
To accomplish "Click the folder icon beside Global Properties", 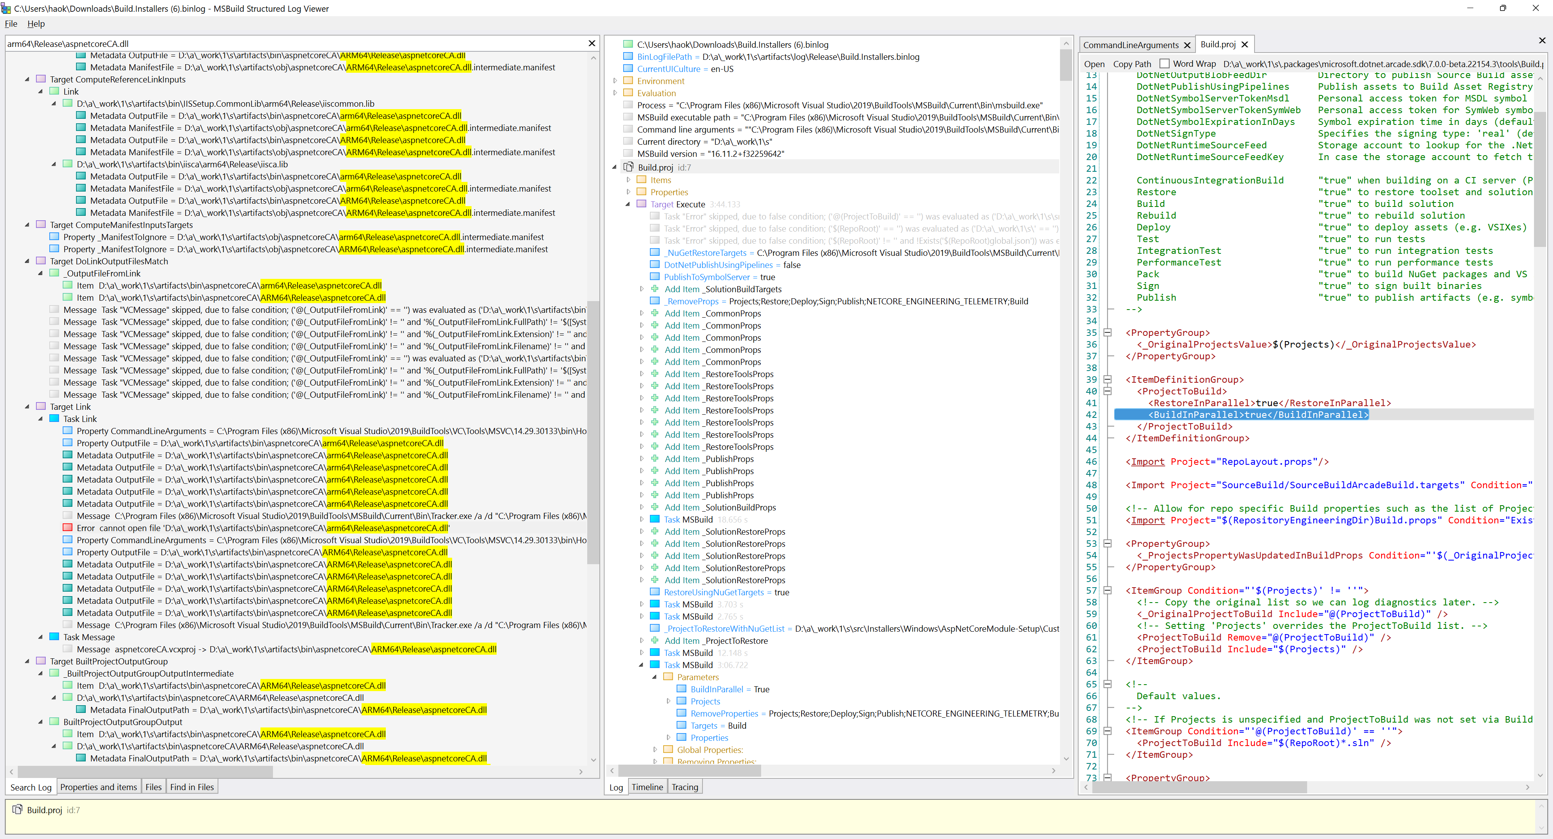I will (x=668, y=750).
